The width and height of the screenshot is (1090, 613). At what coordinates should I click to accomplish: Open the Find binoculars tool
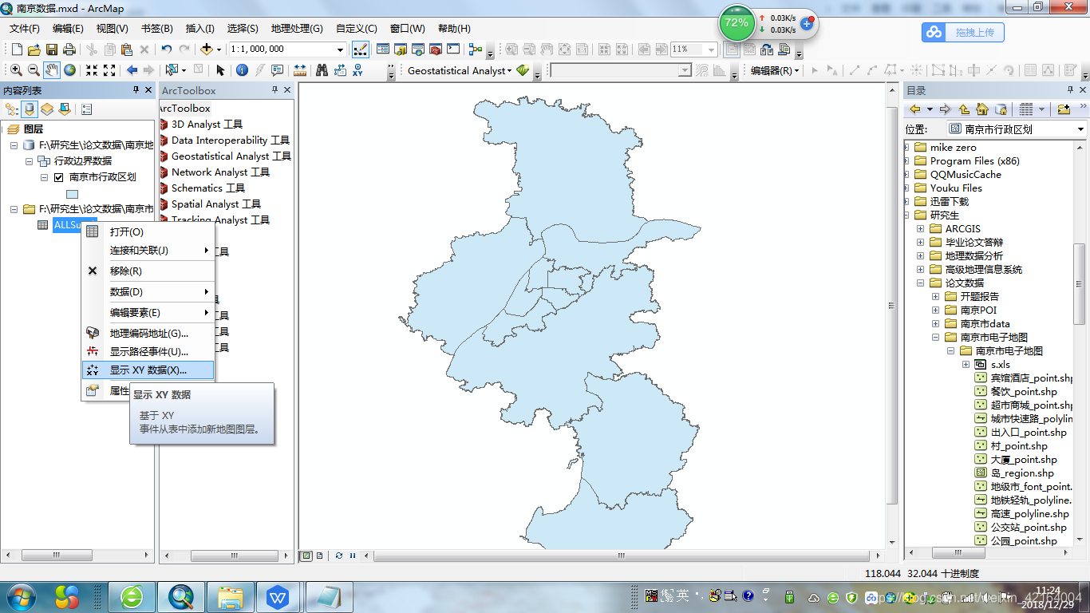click(x=322, y=70)
